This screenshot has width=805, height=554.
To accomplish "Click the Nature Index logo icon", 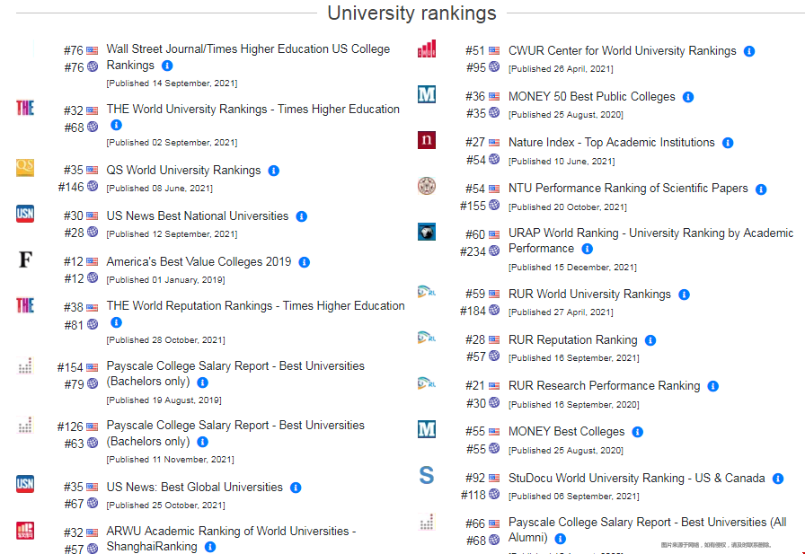I will 427,140.
